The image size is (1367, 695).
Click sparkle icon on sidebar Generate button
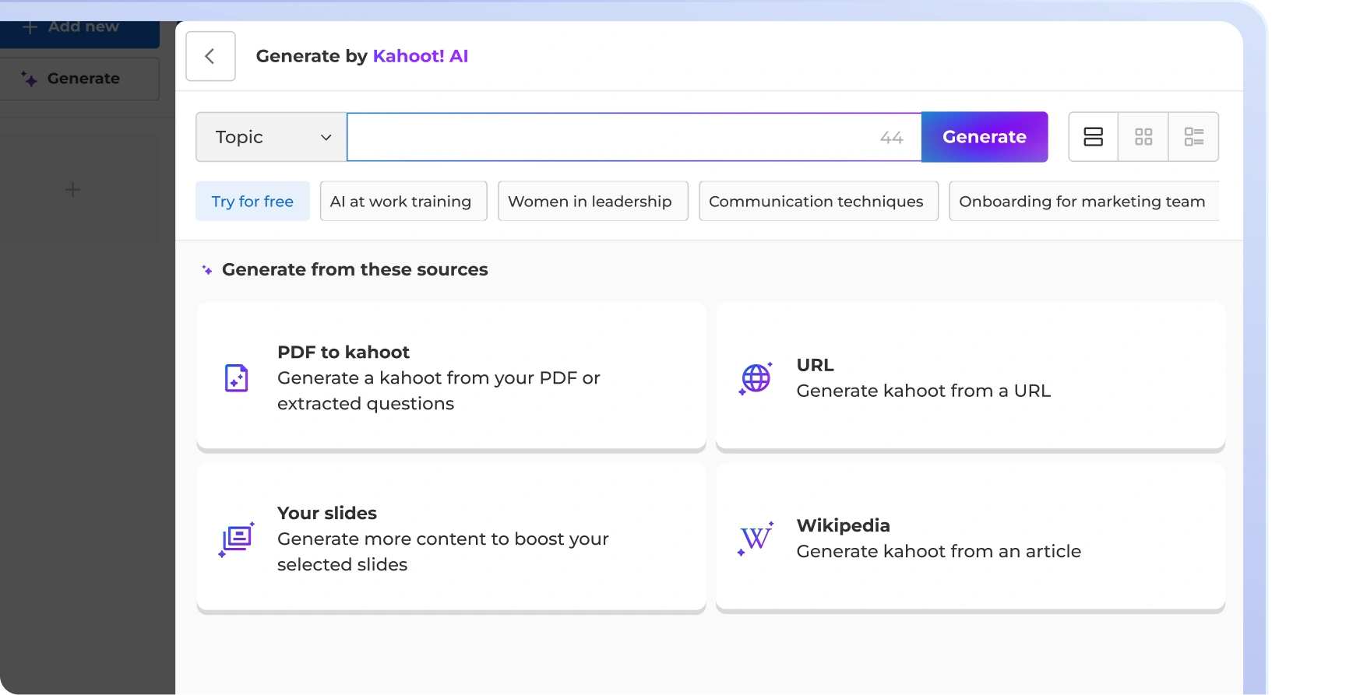tap(29, 79)
